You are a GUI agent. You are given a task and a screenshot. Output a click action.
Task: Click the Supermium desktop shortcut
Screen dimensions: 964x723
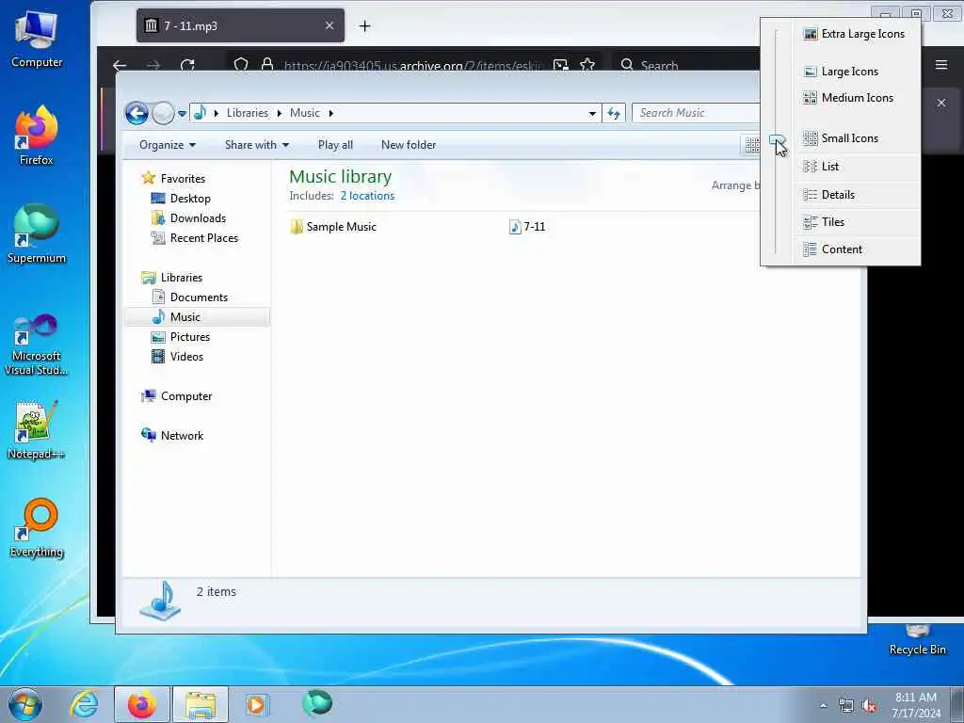coord(37,233)
